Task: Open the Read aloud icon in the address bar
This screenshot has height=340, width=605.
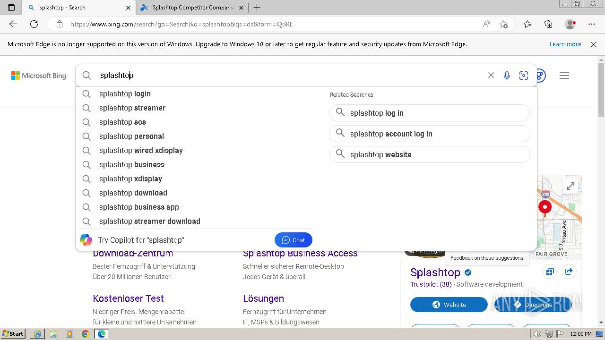Action: (486, 24)
